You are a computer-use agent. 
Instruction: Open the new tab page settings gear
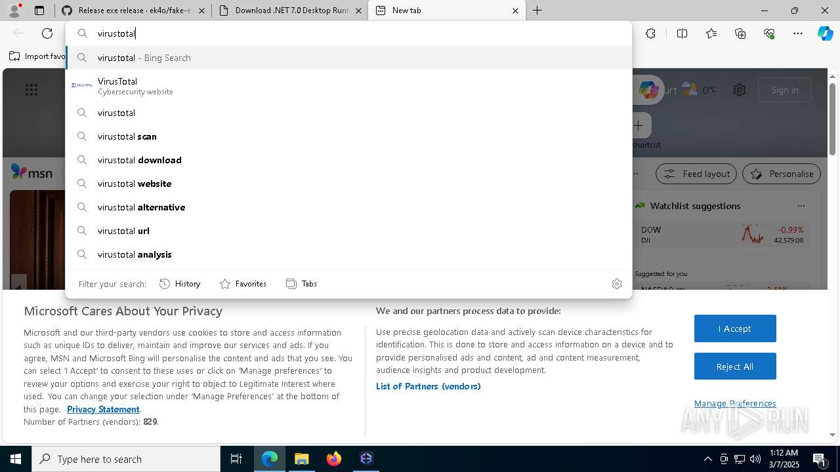click(x=740, y=90)
